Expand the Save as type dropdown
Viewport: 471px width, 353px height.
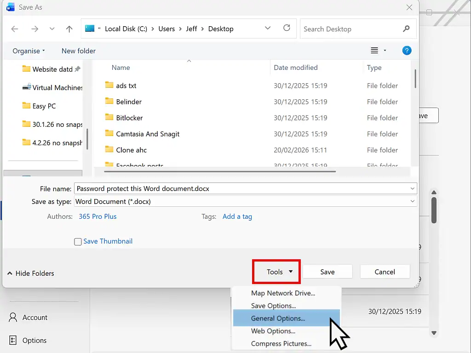(x=412, y=201)
